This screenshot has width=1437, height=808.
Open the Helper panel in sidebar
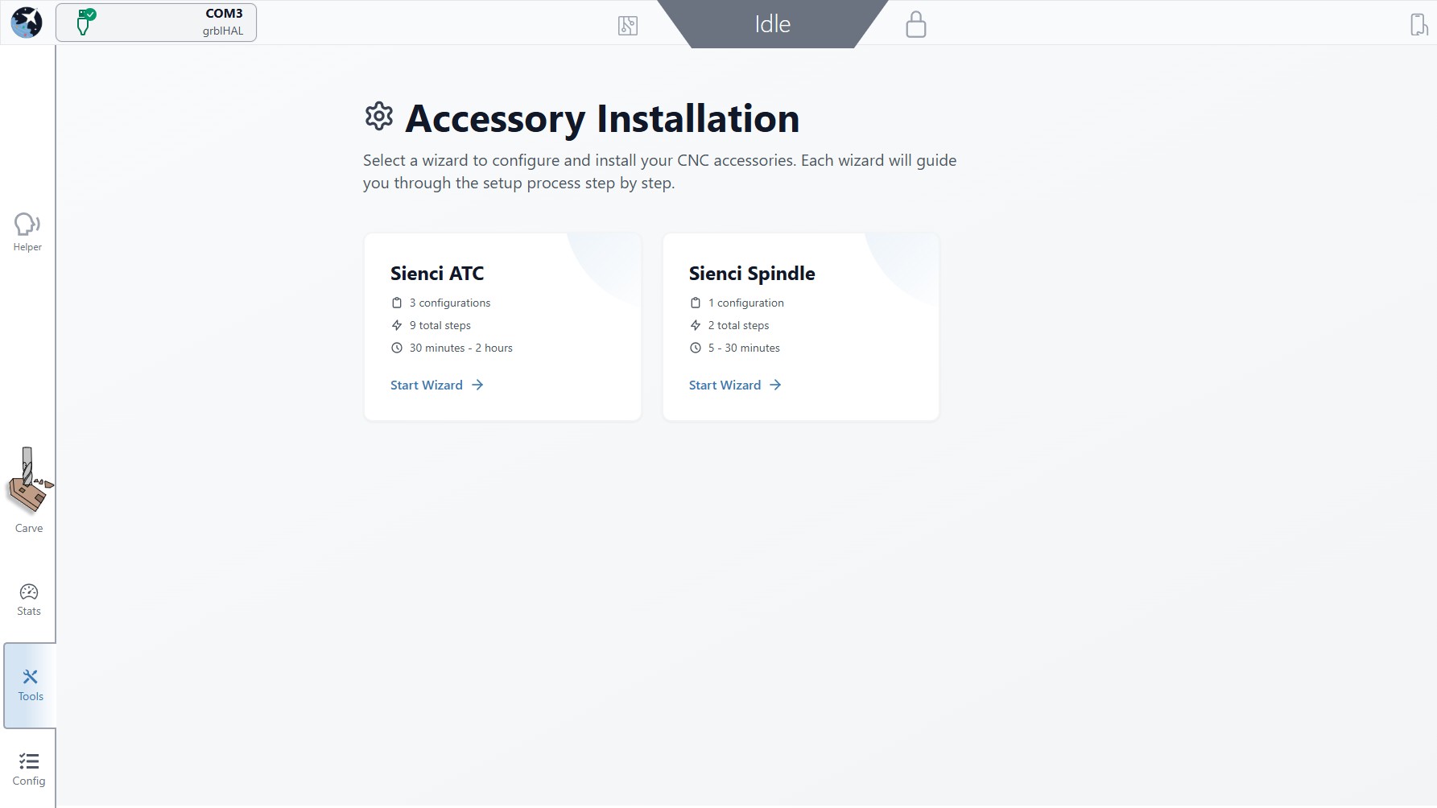pos(27,232)
